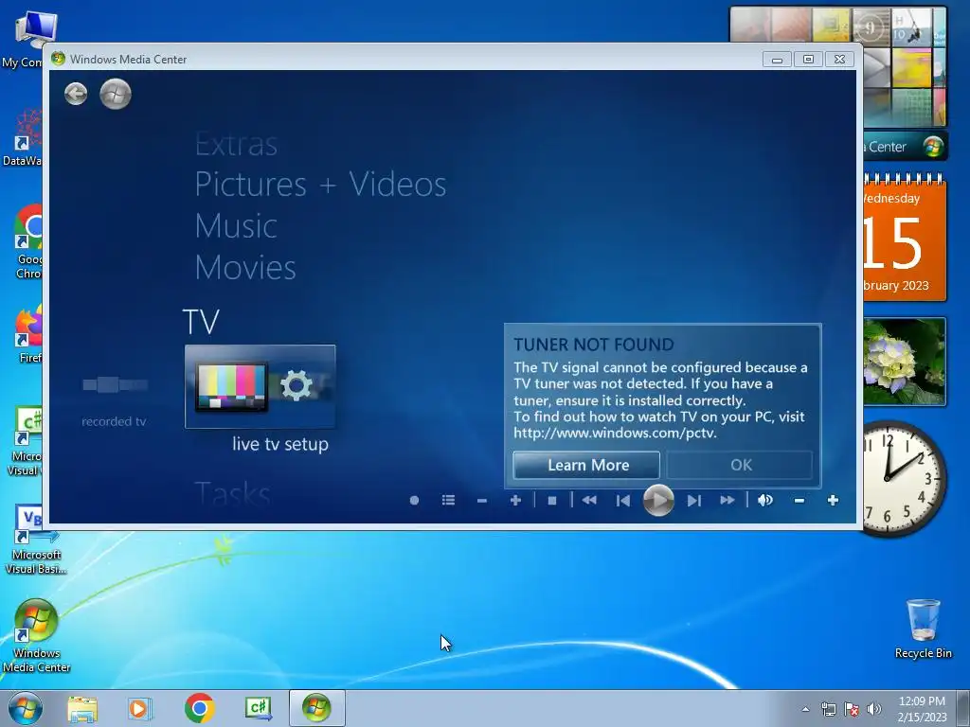Show hidden tray icons arrow

pos(805,709)
